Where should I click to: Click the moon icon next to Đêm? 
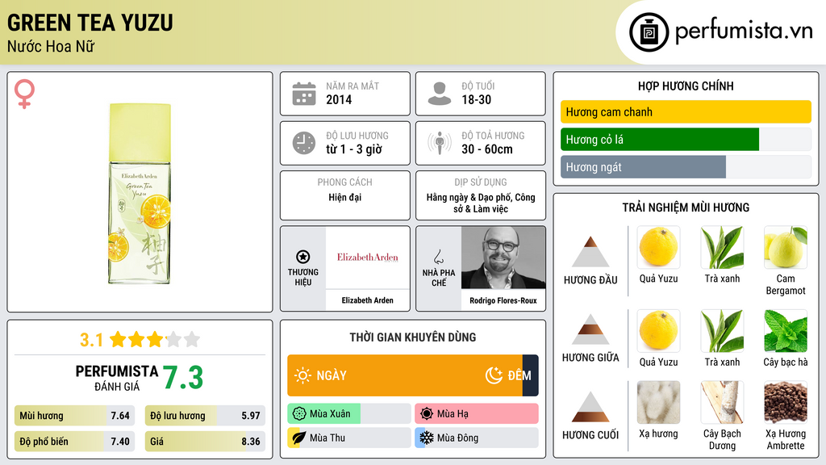494,375
